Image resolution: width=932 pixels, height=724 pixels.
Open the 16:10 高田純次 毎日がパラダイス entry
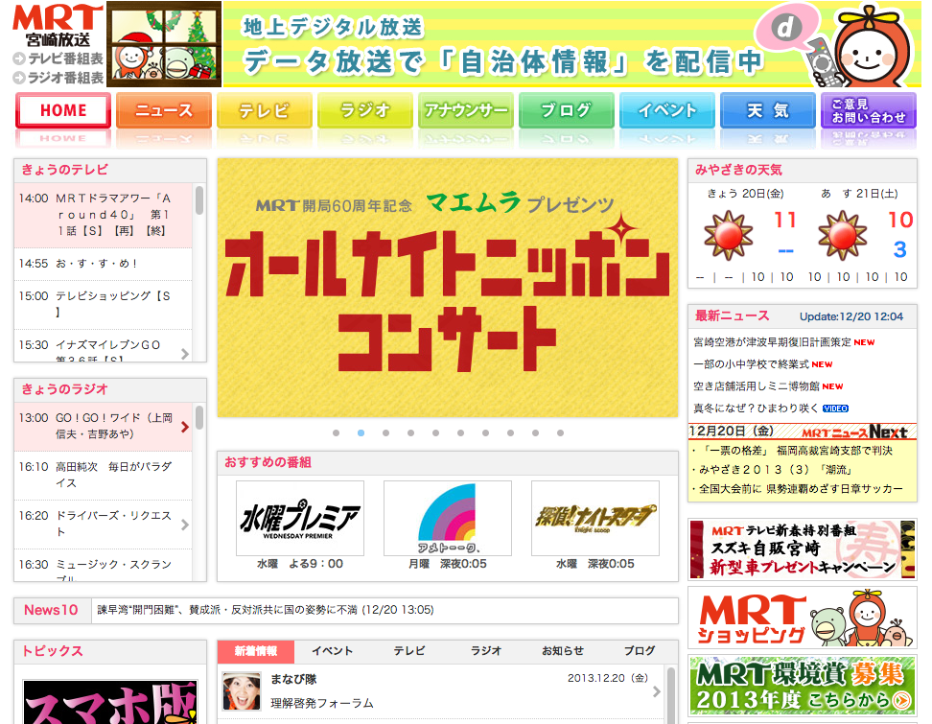pos(104,476)
